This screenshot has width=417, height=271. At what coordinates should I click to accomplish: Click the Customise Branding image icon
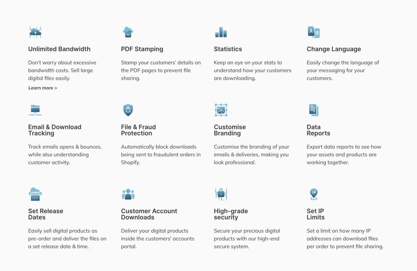(x=221, y=110)
